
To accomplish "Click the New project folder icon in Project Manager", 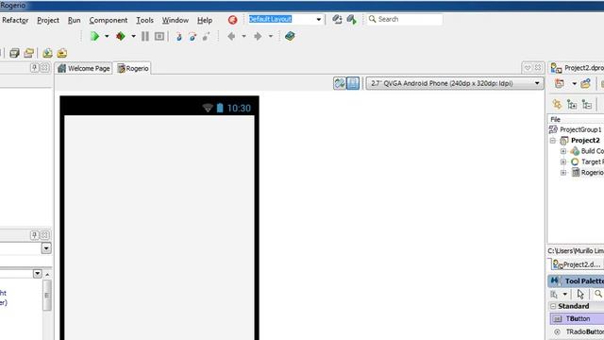I will [x=586, y=83].
